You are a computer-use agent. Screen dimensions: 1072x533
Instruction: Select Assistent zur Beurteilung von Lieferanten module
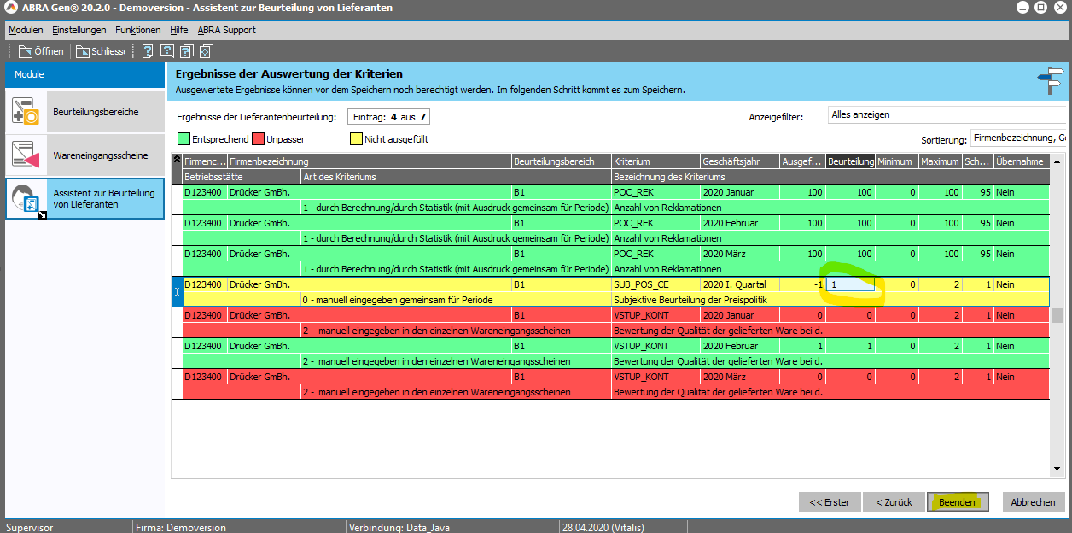point(84,199)
